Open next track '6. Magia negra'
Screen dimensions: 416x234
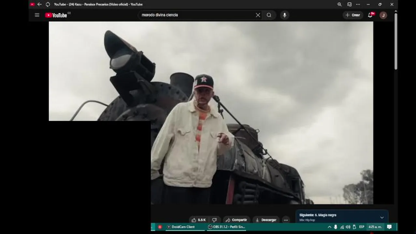(318, 215)
